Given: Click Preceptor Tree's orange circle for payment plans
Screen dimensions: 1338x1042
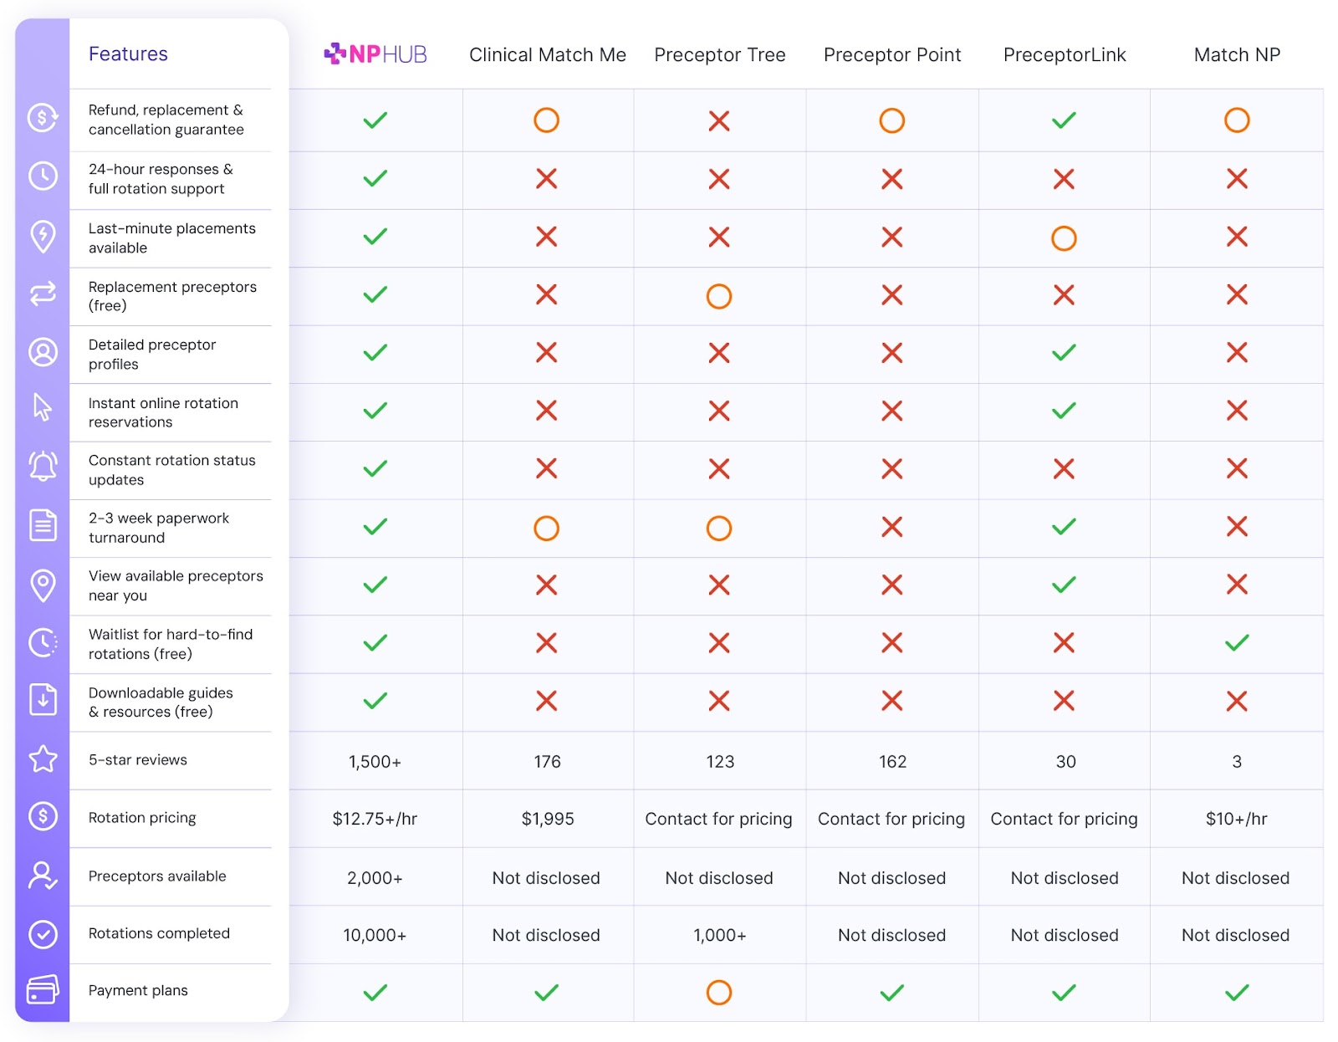Looking at the screenshot, I should (719, 993).
